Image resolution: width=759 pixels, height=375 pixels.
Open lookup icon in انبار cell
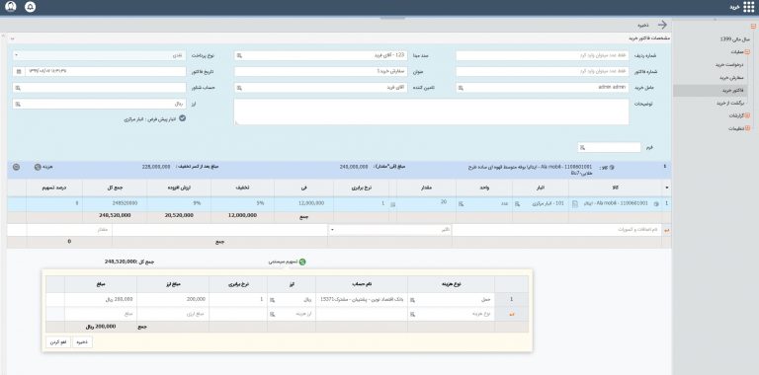(x=518, y=204)
